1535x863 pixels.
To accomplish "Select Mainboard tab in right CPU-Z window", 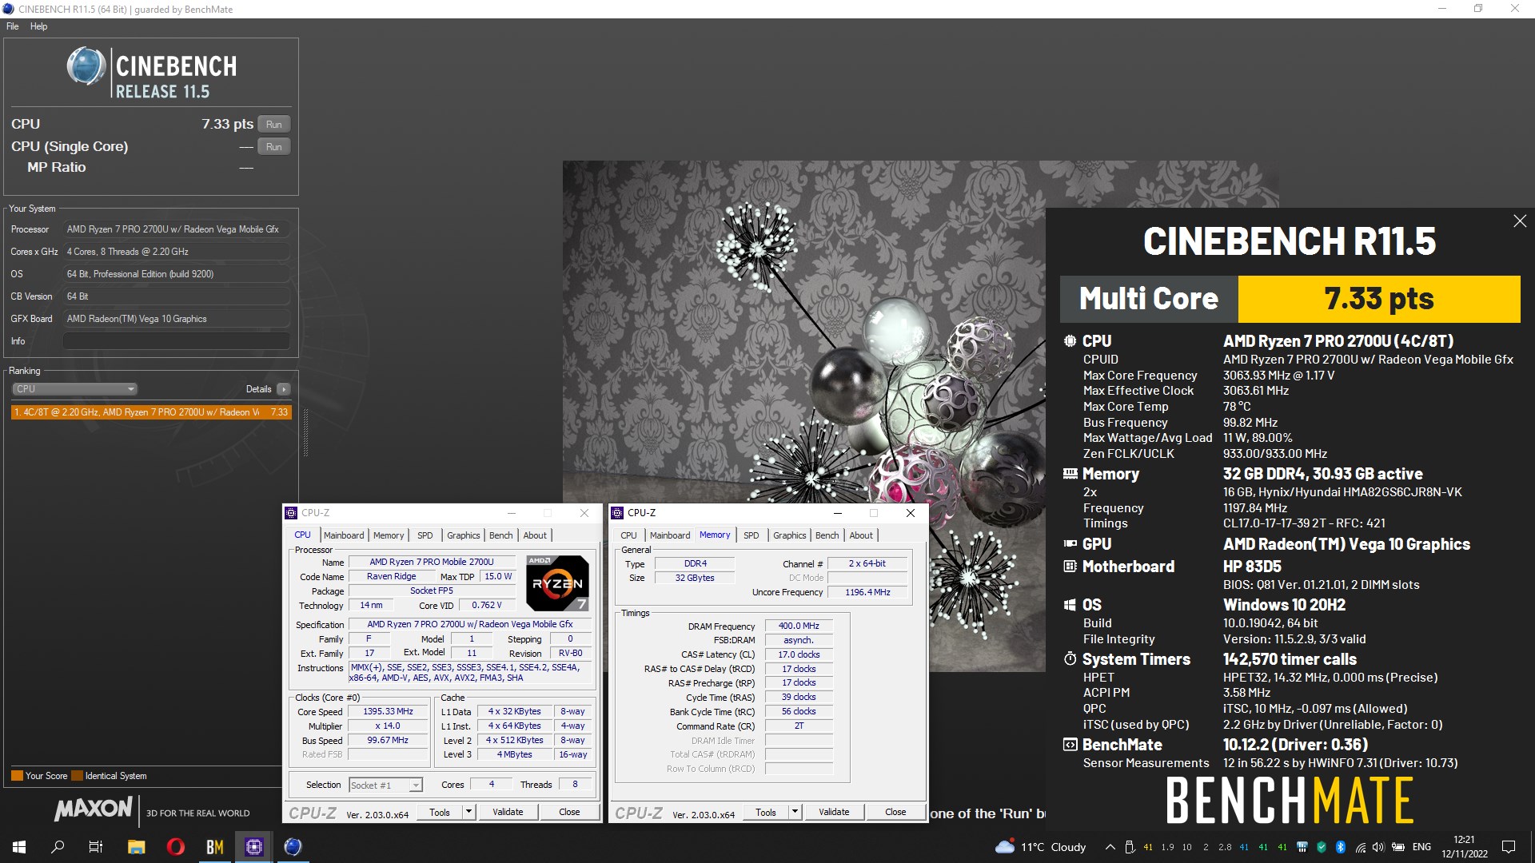I will [x=670, y=535].
